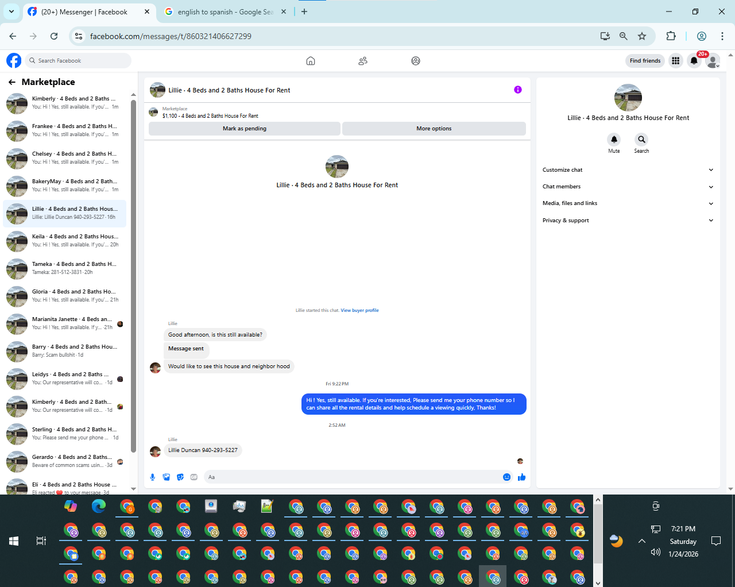Open Frankee conversation in Marketplace list

point(64,130)
